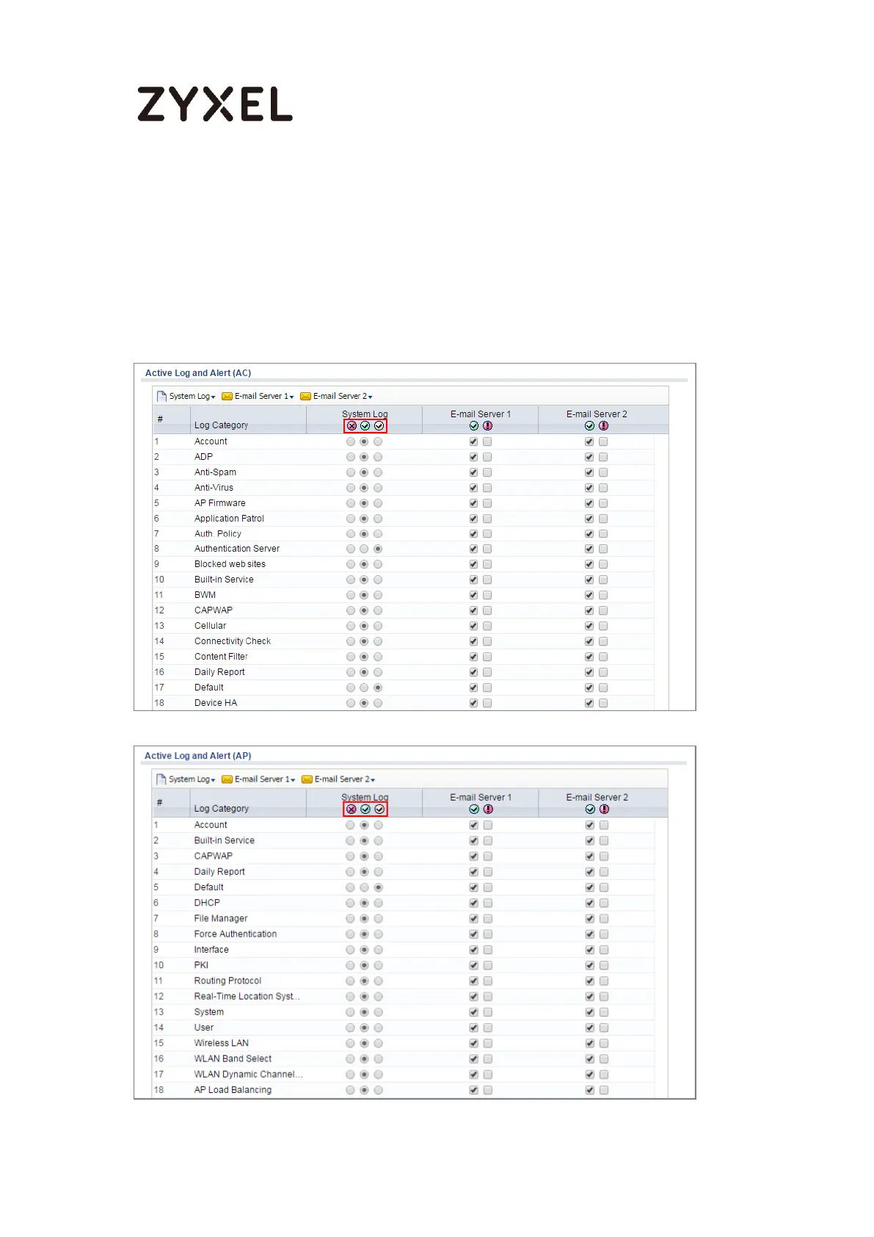
Task: Select debug-log radio for Anti-Spam row, AC panel
Action: tap(378, 473)
